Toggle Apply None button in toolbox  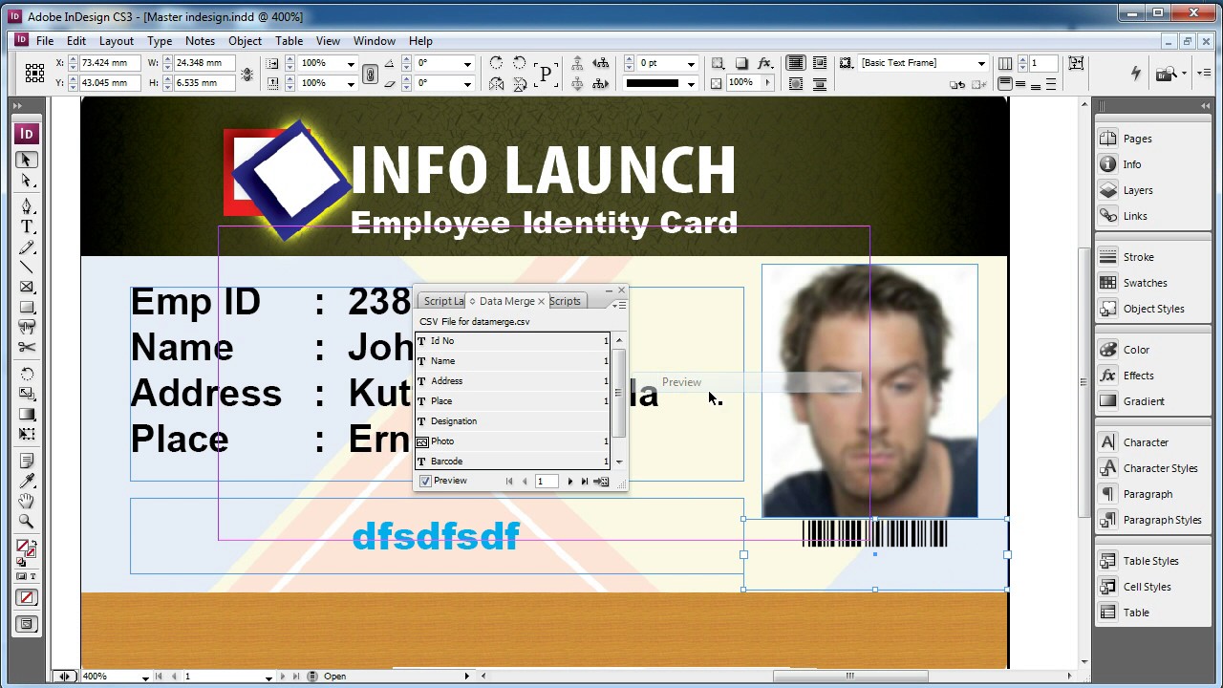click(x=27, y=598)
